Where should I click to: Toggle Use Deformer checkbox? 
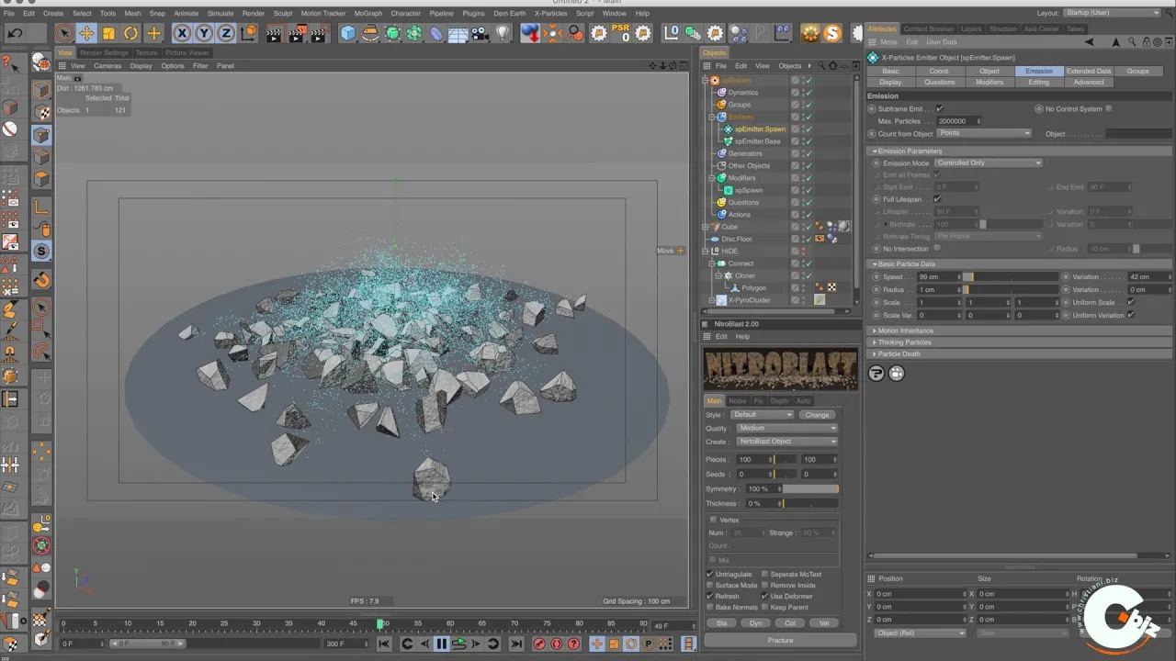pos(764,596)
